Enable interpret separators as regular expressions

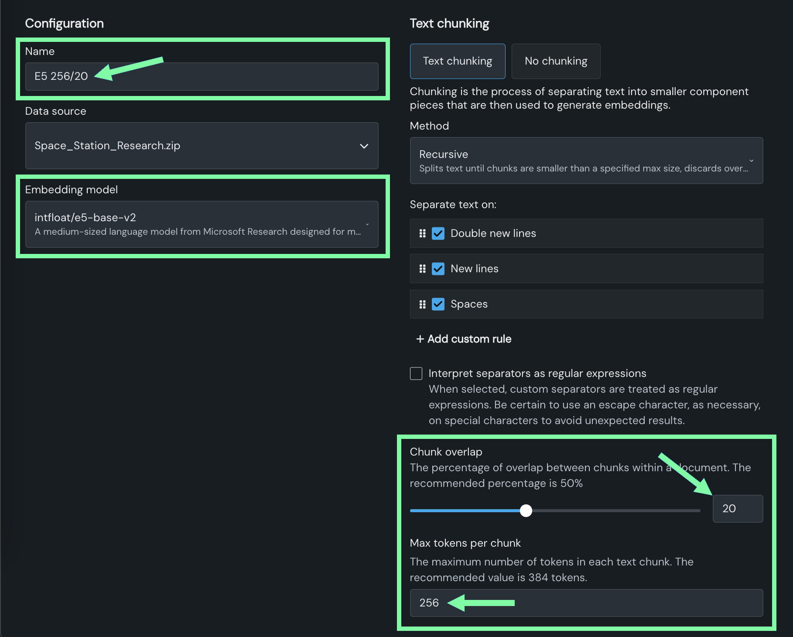coord(416,373)
